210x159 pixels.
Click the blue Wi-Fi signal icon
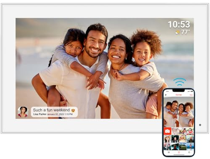180,82
